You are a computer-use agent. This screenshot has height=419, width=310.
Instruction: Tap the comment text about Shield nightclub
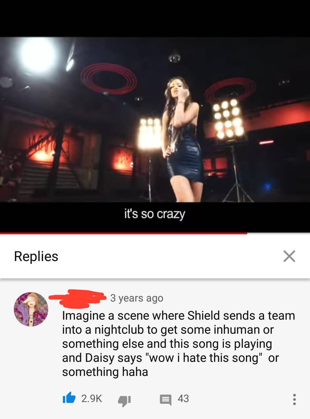(x=179, y=343)
